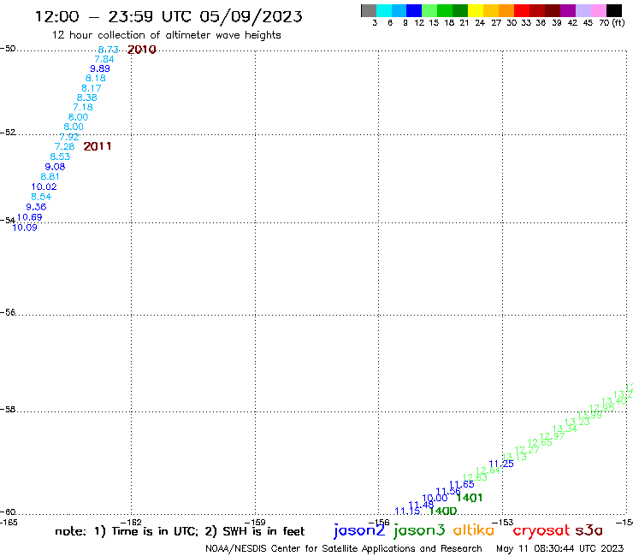
Task: Click the 6.00 wave height value
Action: pos(78,117)
